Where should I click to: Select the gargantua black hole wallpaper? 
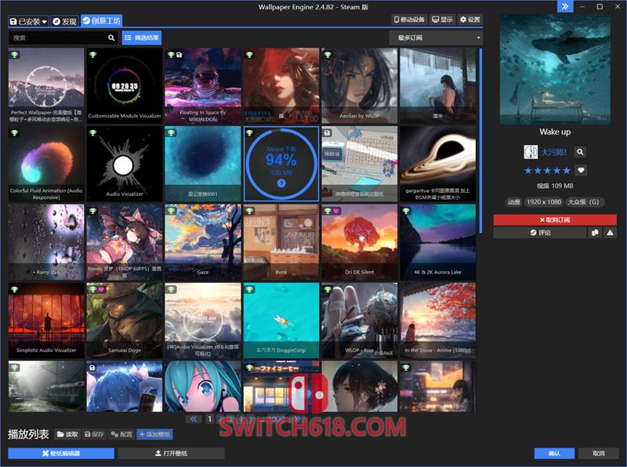(x=437, y=164)
